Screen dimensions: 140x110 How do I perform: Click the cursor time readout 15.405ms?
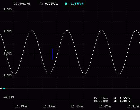pos(101,101)
